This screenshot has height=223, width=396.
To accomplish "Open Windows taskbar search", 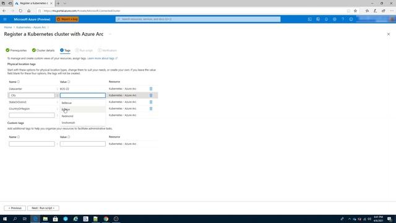I will 15,219.
